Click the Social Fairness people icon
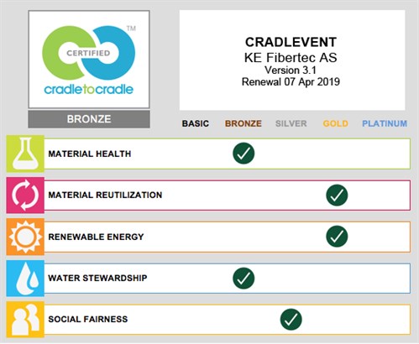The height and width of the screenshot is (344, 419). (25, 320)
